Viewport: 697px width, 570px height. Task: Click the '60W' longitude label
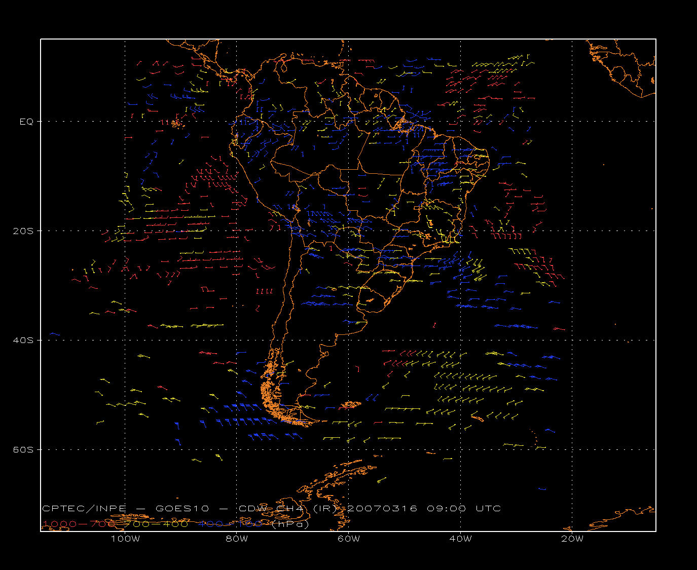click(x=349, y=539)
